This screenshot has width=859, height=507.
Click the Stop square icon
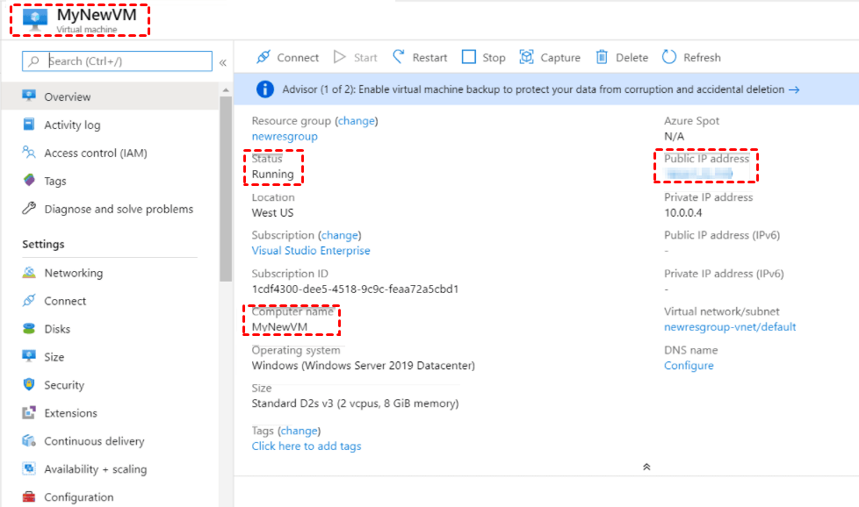click(469, 57)
